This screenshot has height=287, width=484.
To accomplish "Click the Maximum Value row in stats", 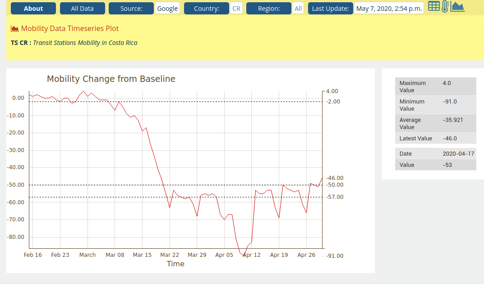I will (x=435, y=86).
